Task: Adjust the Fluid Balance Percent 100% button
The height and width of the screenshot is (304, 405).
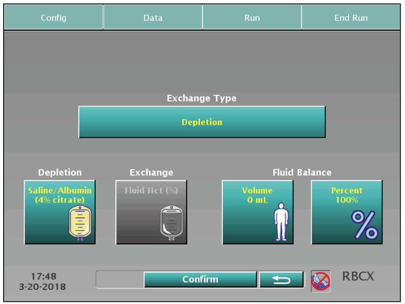Action: tap(347, 212)
